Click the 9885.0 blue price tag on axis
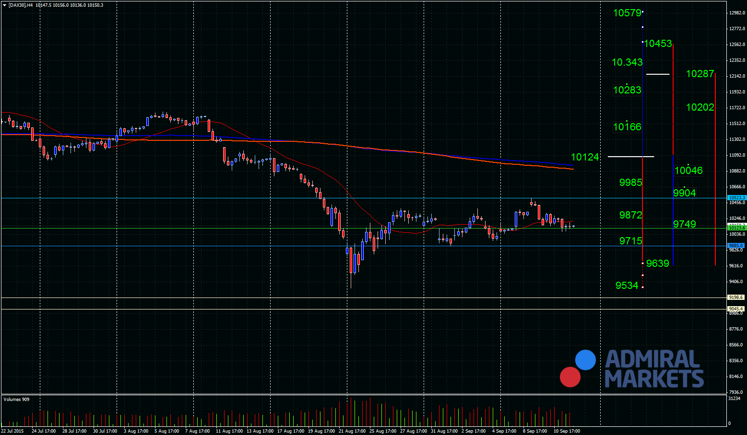This screenshot has height=435, width=747. [x=736, y=245]
